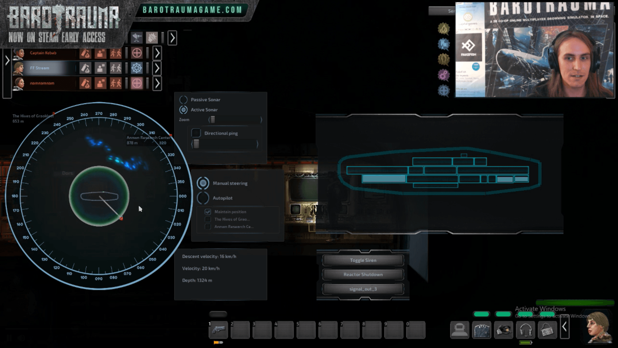Toggle the Maintain position checkbox
This screenshot has height=348, width=618.
click(208, 212)
